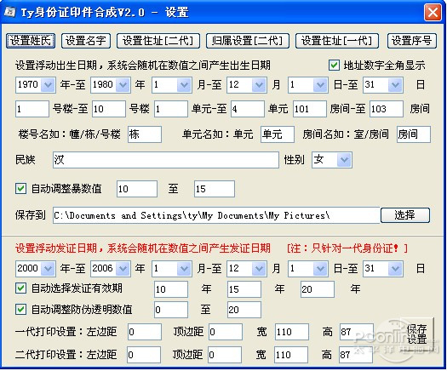447x371 pixels.
Task: Select the 20 年 validity period field
Action: tap(318, 289)
